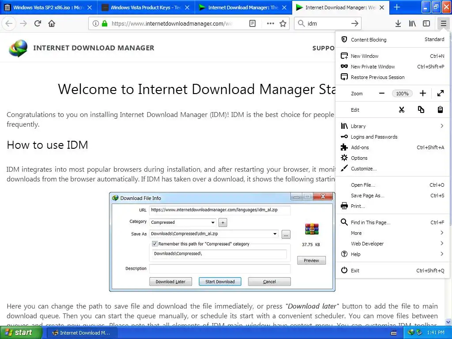
Task: Show sidebars toolbar icon
Action: point(426,23)
